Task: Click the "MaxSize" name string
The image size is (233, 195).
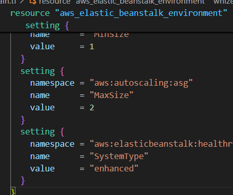Action: coord(111,95)
